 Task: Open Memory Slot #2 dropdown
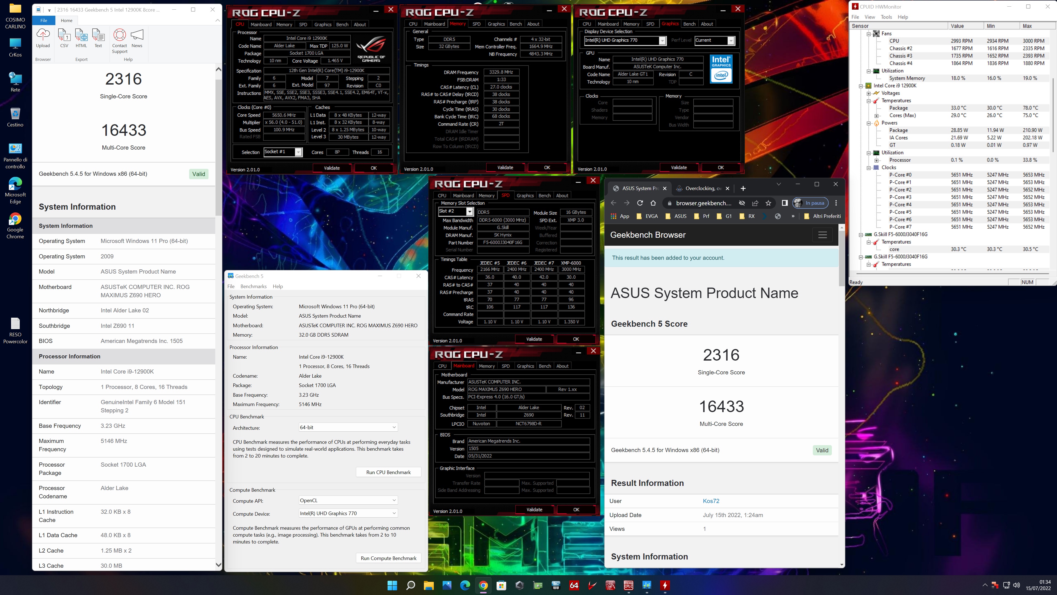pyautogui.click(x=469, y=212)
